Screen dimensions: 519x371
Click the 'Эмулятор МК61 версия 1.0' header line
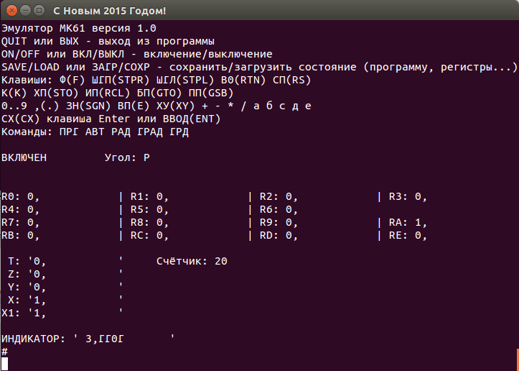79,28
